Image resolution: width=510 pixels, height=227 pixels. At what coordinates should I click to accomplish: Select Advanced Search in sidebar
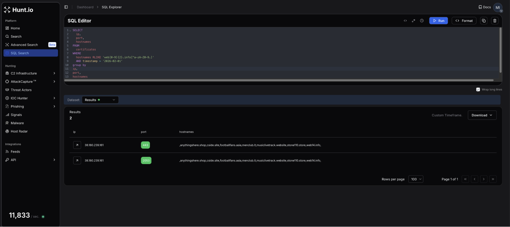[24, 45]
